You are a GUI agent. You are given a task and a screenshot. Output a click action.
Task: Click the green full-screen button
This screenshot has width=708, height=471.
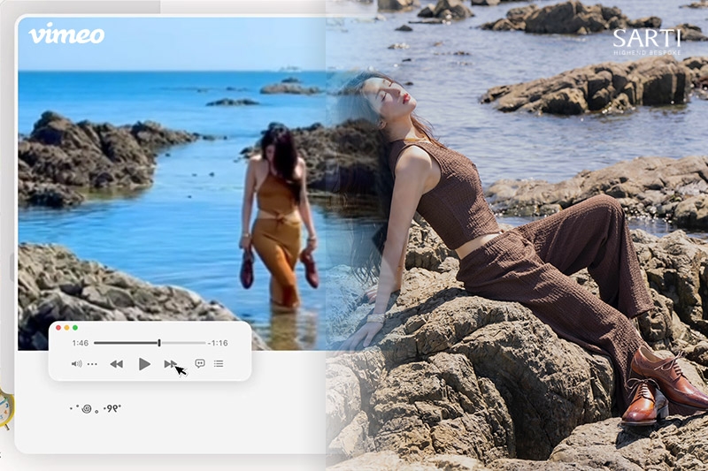click(x=74, y=328)
